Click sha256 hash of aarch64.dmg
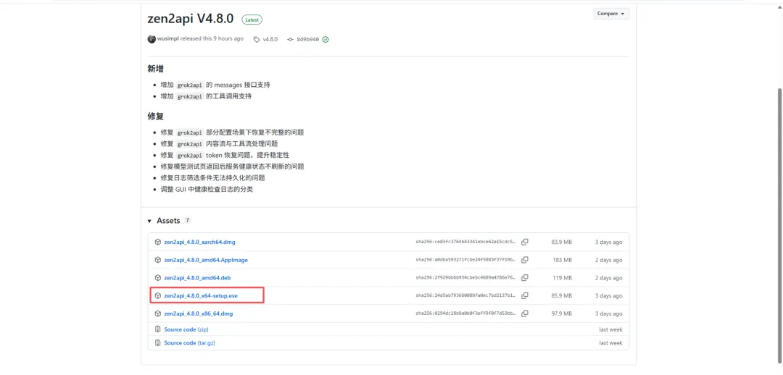This screenshot has width=783, height=375. click(465, 242)
